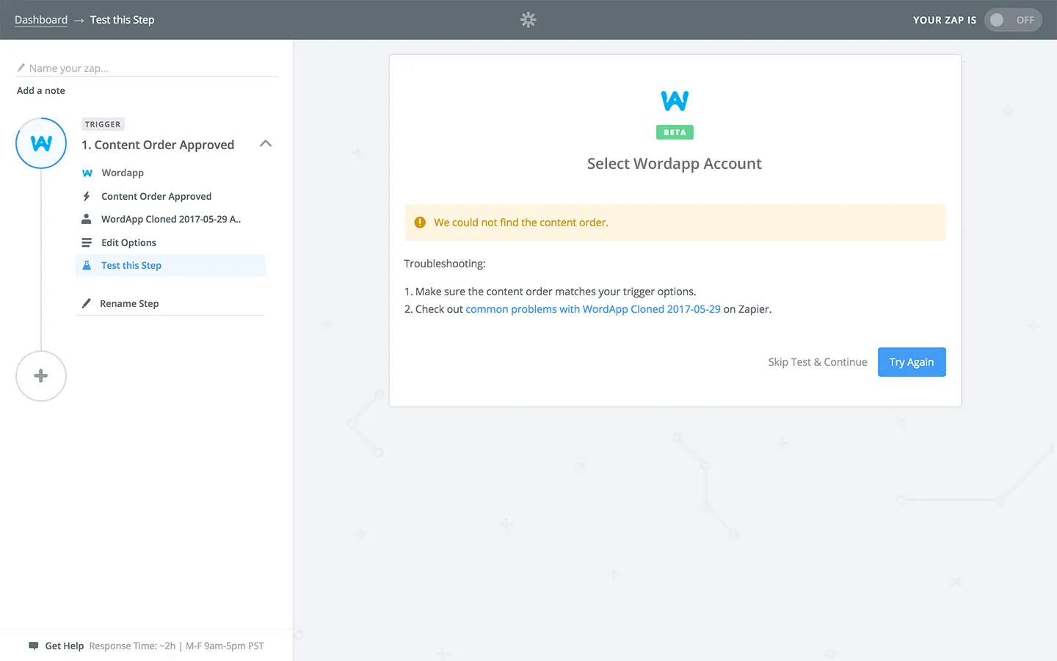Screen dimensions: 1057x661
Task: Click the BETA badge
Action: (x=675, y=132)
